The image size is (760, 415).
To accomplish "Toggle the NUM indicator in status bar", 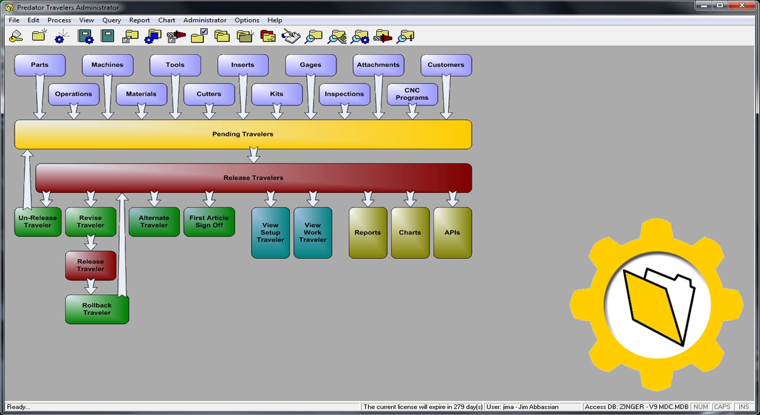I will pyautogui.click(x=700, y=407).
